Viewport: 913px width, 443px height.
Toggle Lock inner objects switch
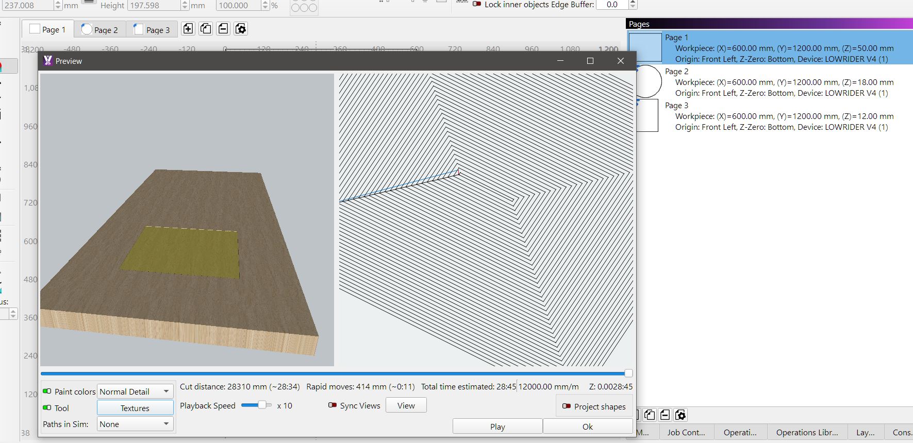(477, 4)
